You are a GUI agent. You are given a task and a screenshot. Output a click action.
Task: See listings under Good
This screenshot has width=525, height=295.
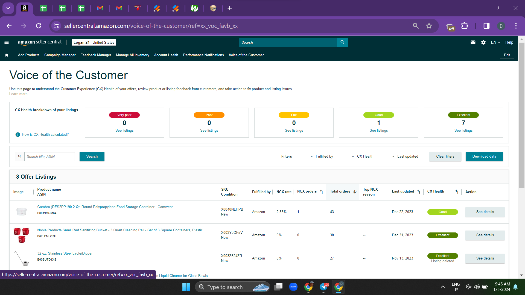pyautogui.click(x=379, y=131)
